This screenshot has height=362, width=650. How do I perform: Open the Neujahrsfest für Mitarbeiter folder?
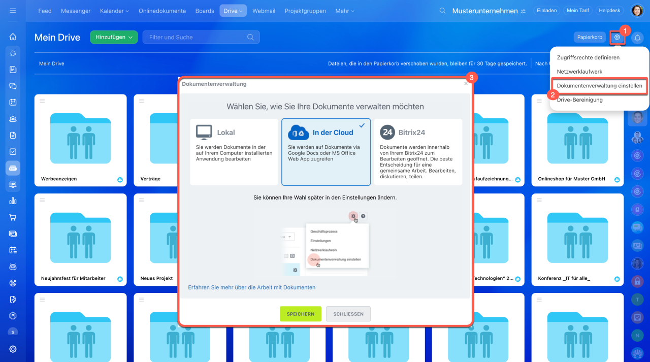pyautogui.click(x=81, y=239)
